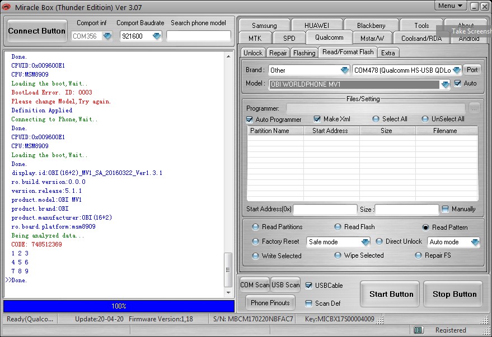Toggle the USBCable checkbox
The width and height of the screenshot is (492, 337).
(308, 286)
